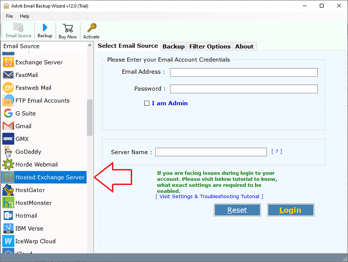The image size is (348, 262).
Task: Maximize the Advik Email Backup Wizard window
Action: (322, 6)
